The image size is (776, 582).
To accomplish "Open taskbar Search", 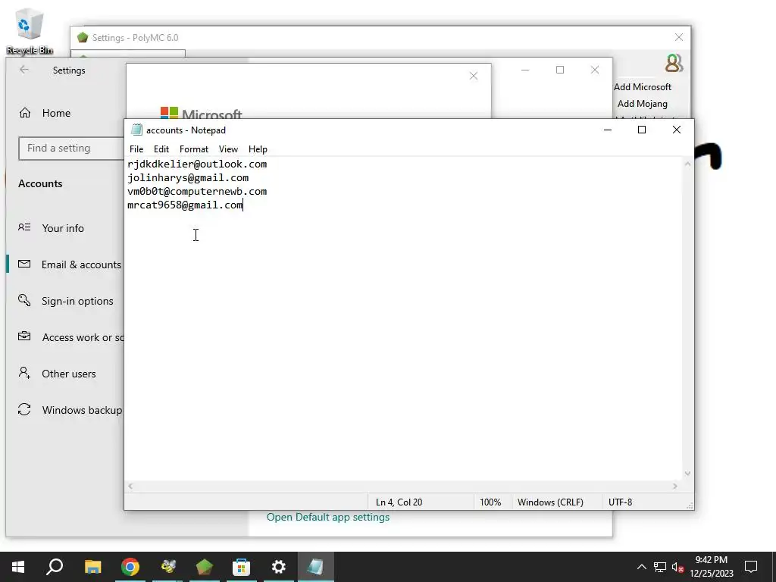I will 55,567.
